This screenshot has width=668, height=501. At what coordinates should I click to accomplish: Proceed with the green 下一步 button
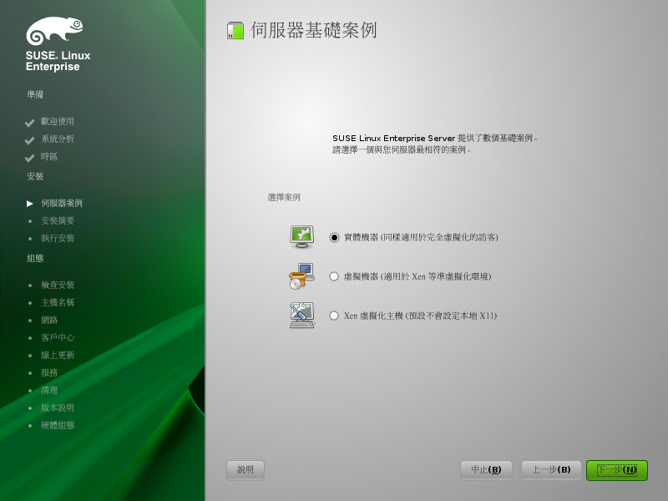(617, 470)
